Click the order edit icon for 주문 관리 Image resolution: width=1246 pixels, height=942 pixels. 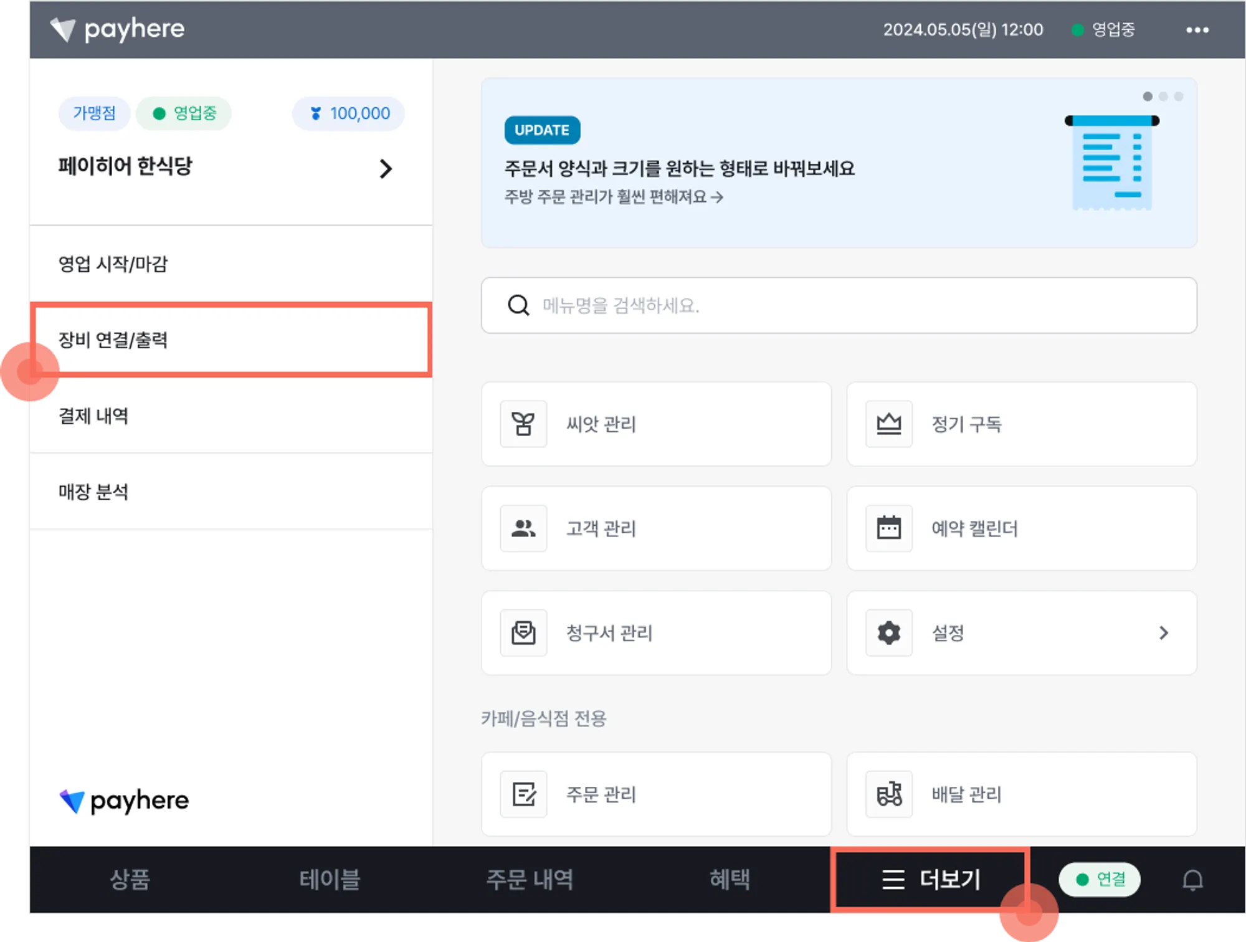523,794
